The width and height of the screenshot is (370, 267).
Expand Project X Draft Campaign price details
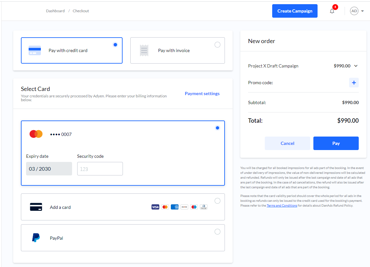pos(356,66)
